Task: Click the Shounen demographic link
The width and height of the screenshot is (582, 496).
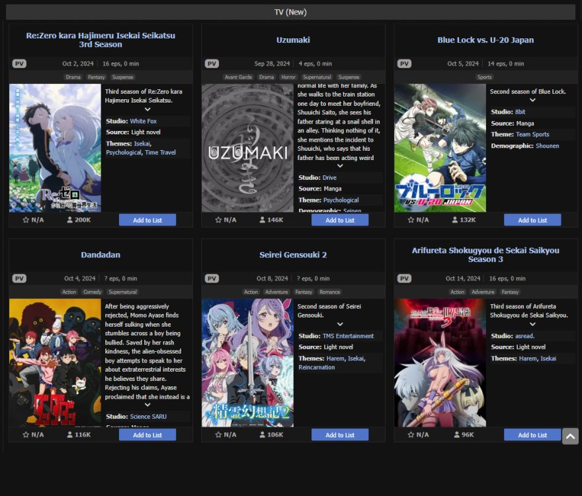Action: [548, 146]
